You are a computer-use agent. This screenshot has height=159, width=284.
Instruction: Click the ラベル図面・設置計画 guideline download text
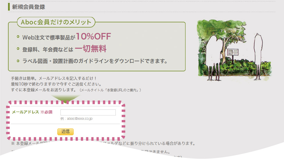95,61
